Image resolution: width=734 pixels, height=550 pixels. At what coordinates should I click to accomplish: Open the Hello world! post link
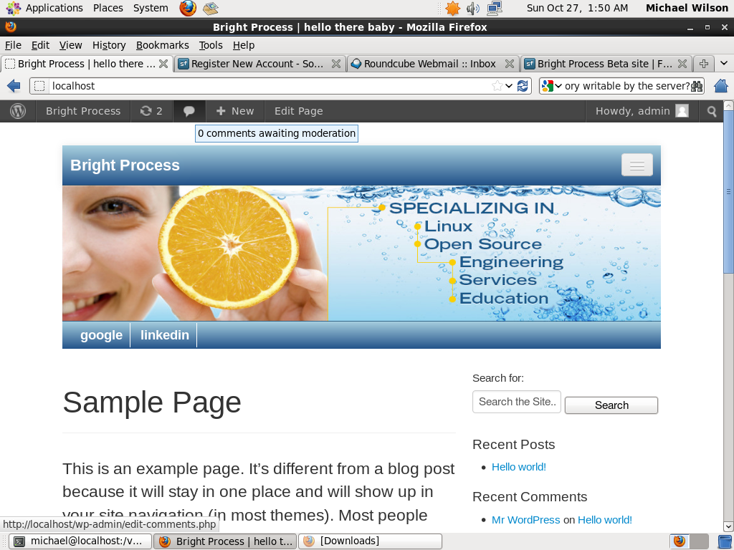(x=518, y=467)
